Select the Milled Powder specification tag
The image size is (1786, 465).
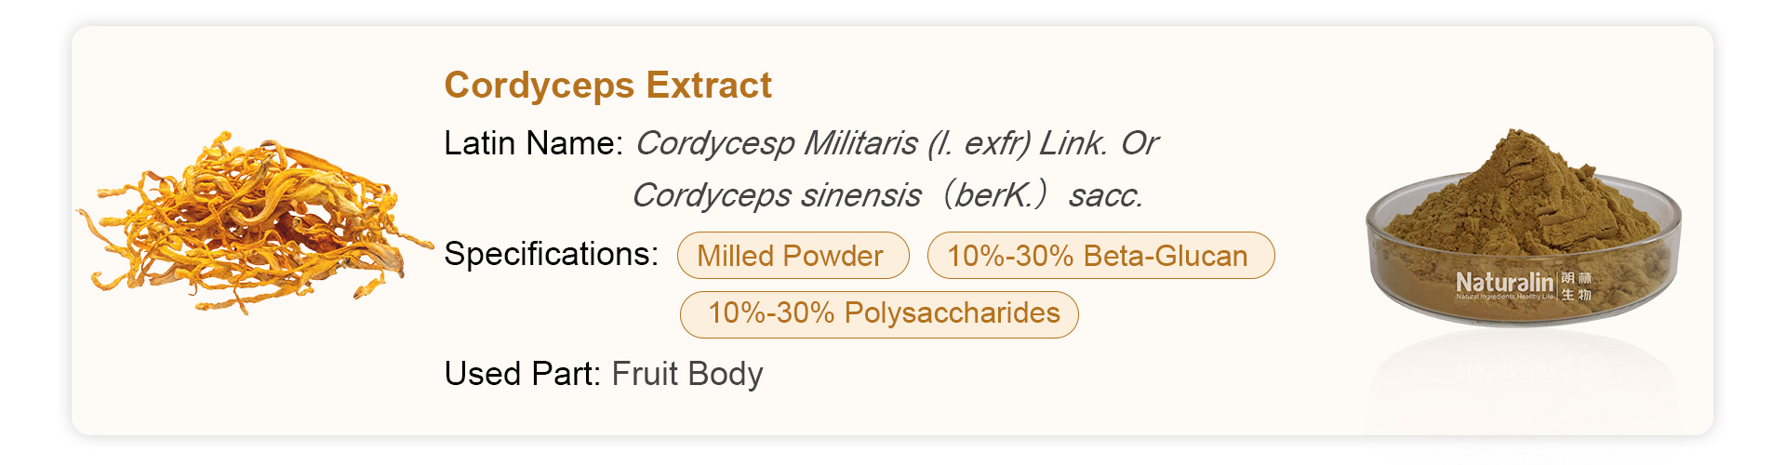click(x=793, y=256)
